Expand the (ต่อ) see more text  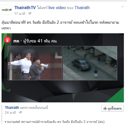pos(101,122)
